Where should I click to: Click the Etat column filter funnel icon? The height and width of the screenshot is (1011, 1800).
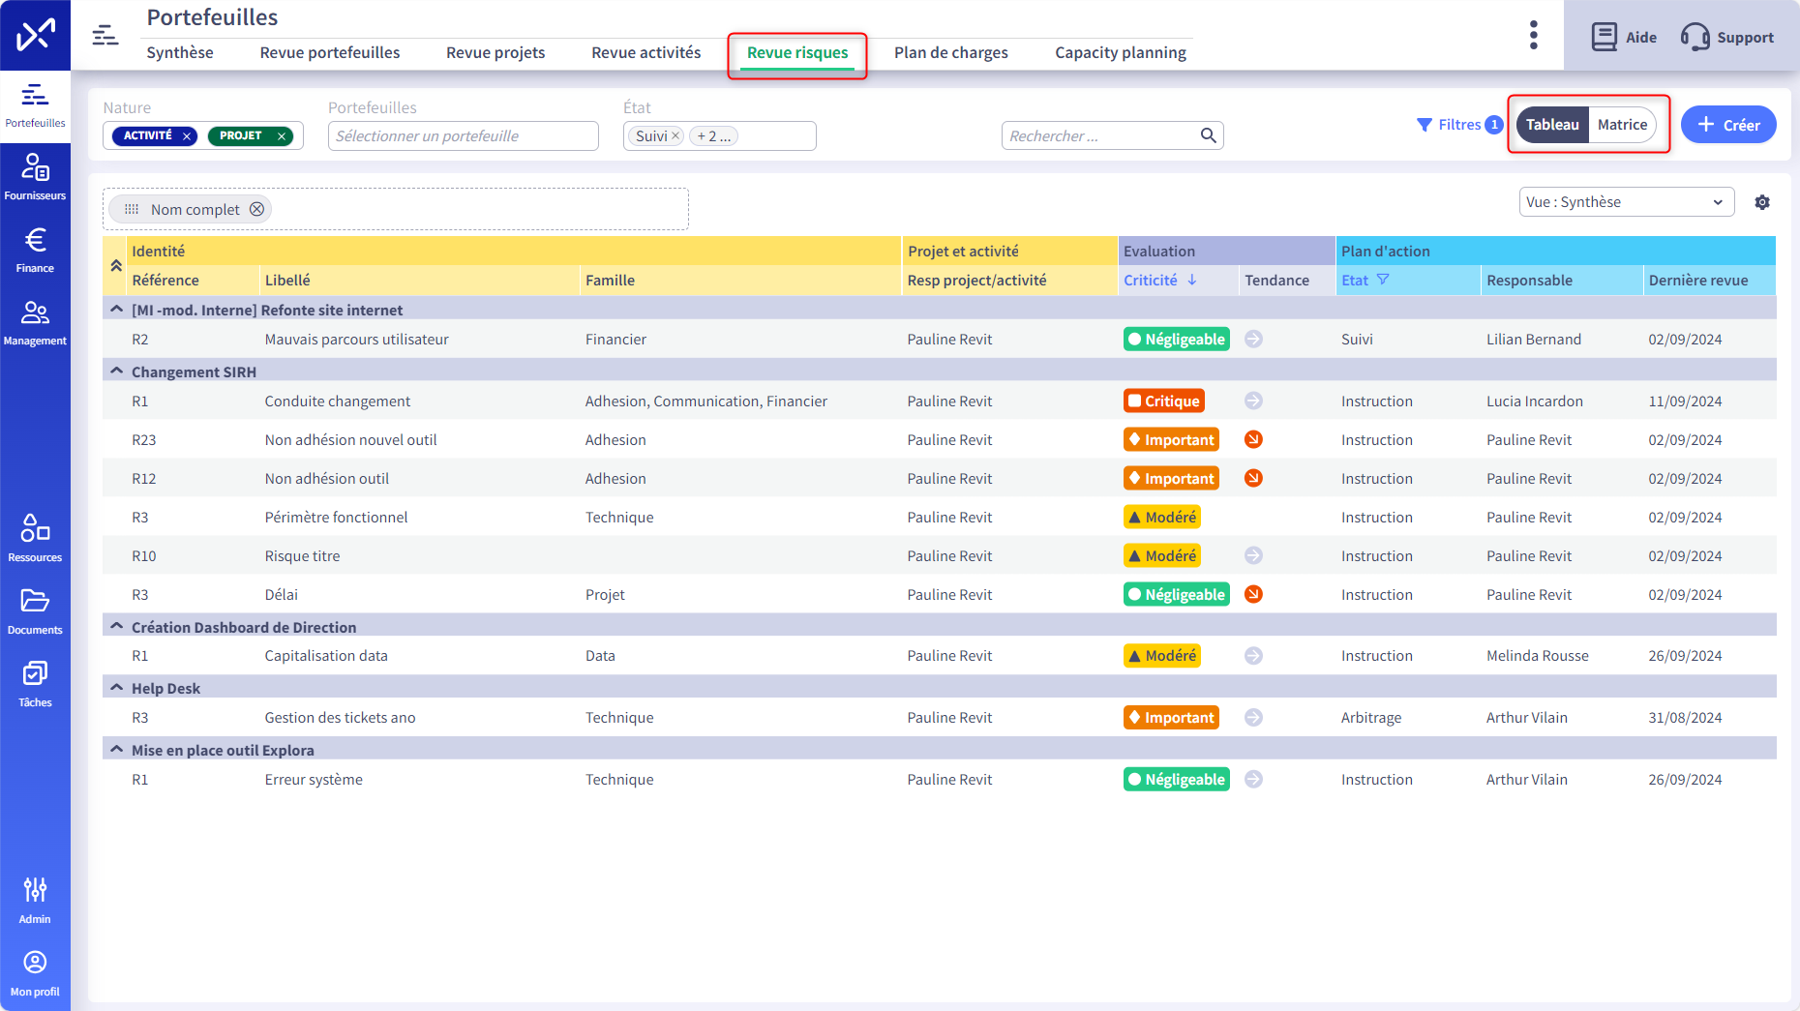pyautogui.click(x=1383, y=280)
